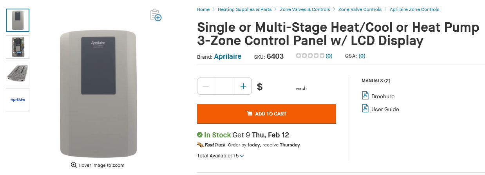Click the star rating review count

[329, 56]
